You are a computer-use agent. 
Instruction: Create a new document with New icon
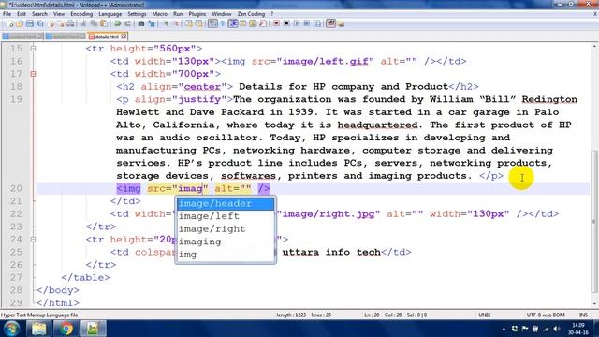10,23
